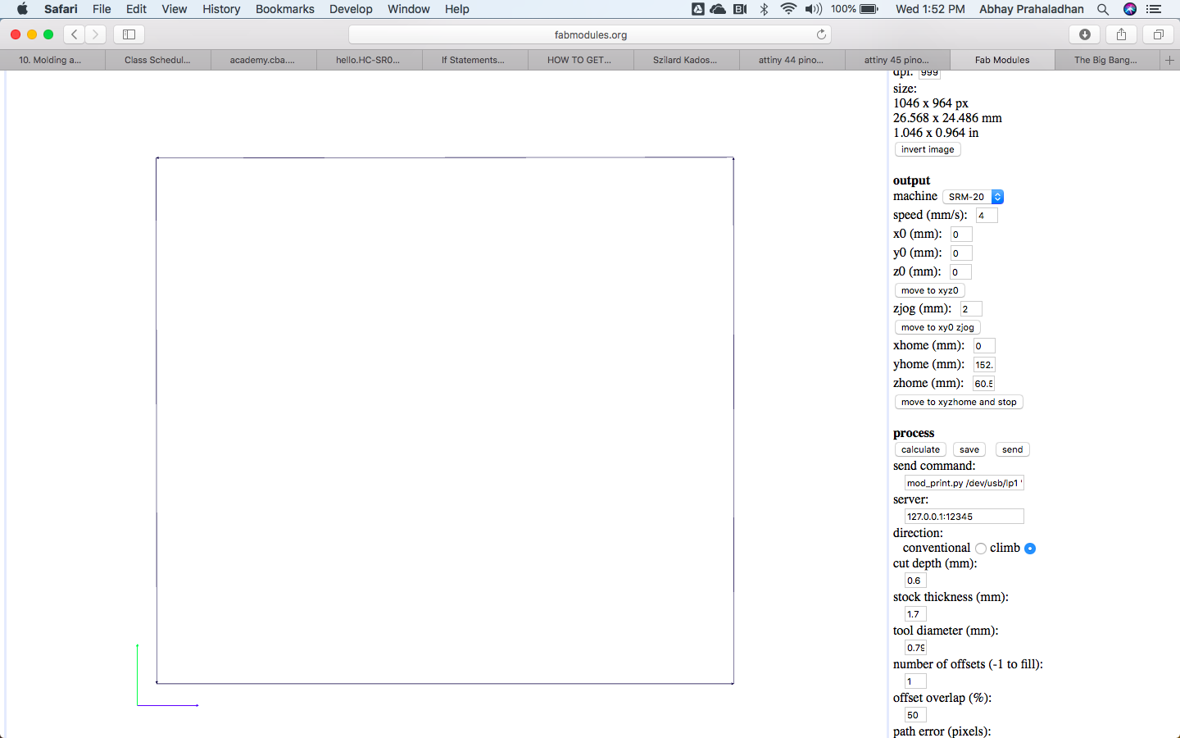Image resolution: width=1180 pixels, height=738 pixels.
Task: Click move to xyzhome and stop
Action: point(959,402)
